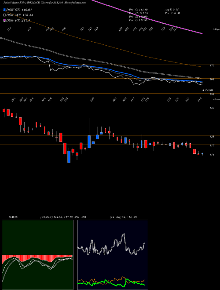Click the '<Lows' axis label

pos(216,99)
